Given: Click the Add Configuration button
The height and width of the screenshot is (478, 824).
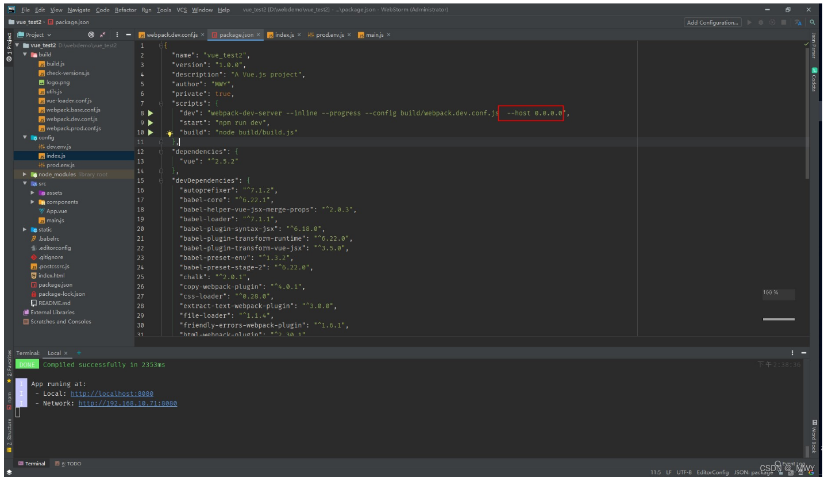Looking at the screenshot, I should pyautogui.click(x=713, y=22).
